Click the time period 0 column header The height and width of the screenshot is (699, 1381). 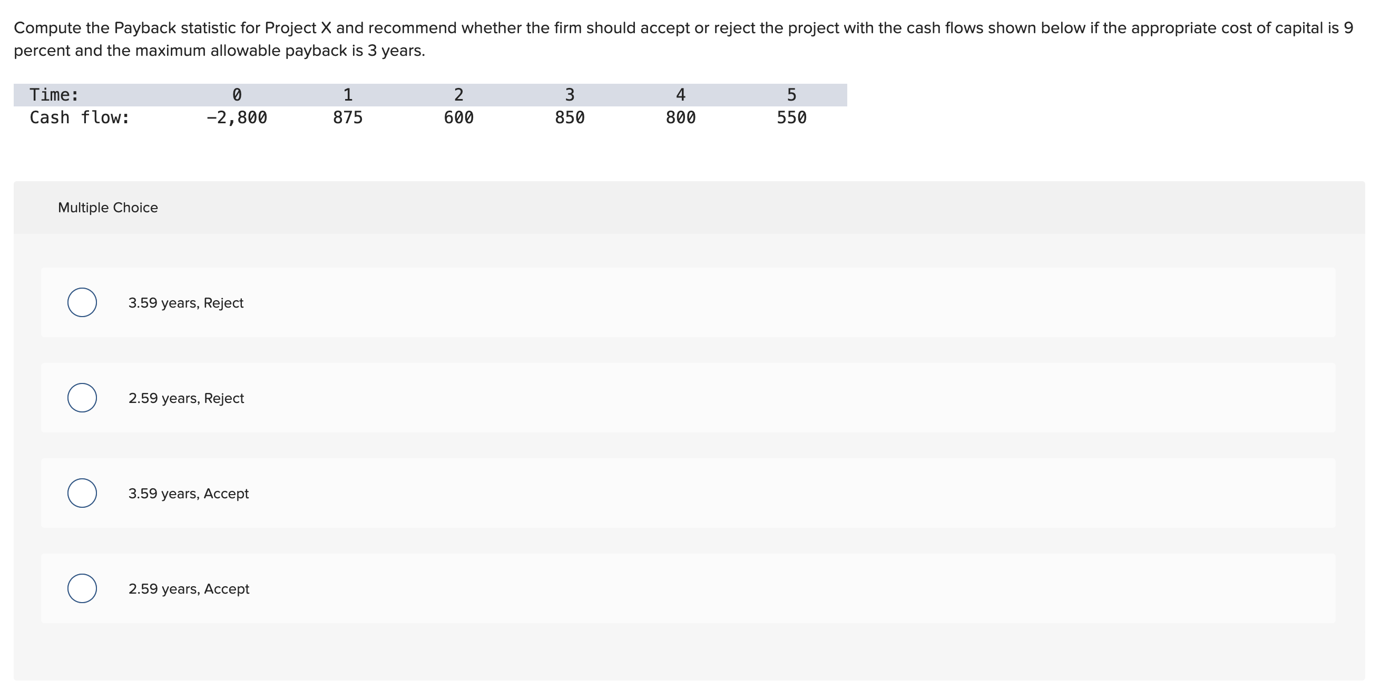[236, 94]
